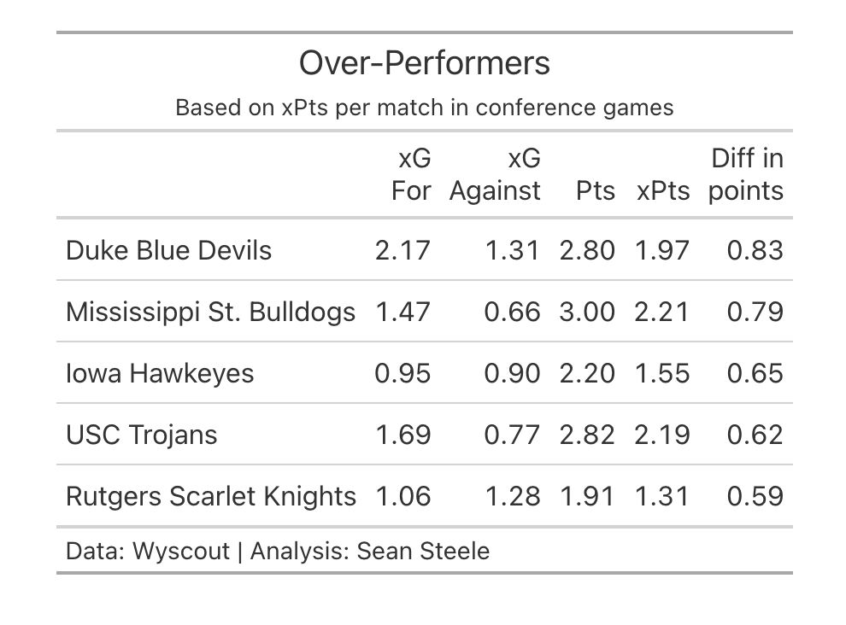Click the xG Against column header
The width and height of the screenshot is (846, 625).
tap(495, 174)
